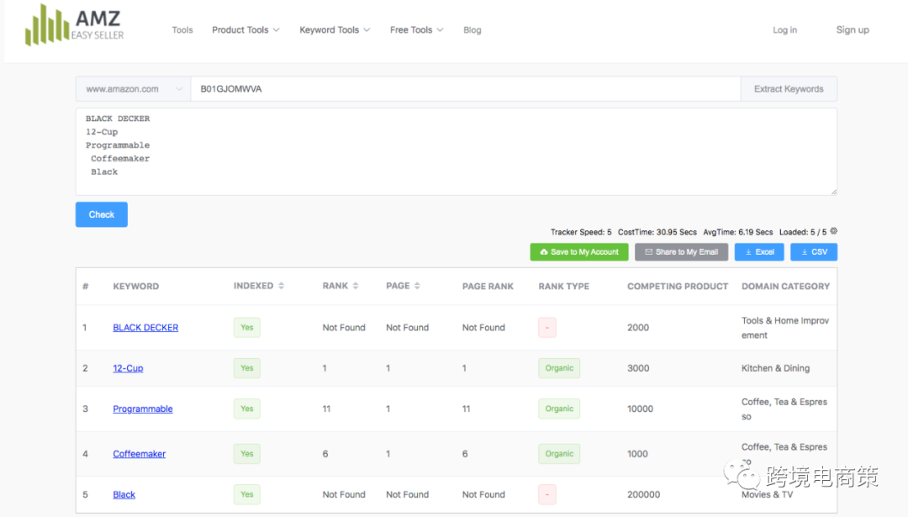This screenshot has height=517, width=908.
Task: Go to the Blog page
Action: (x=472, y=30)
